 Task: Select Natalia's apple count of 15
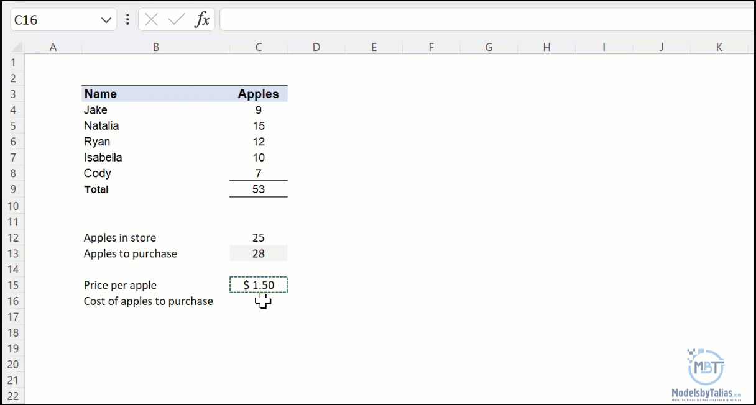(258, 125)
